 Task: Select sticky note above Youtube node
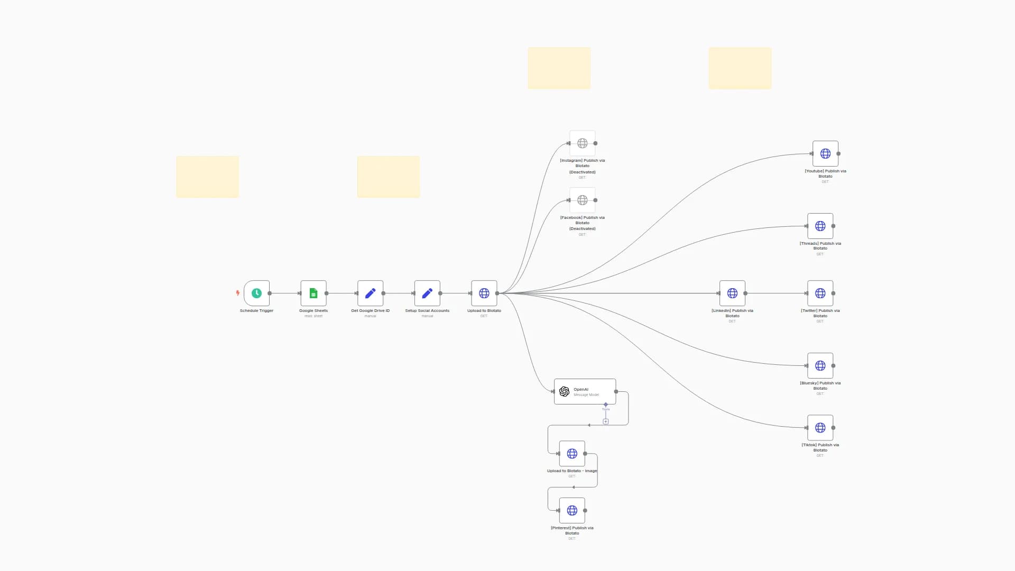[740, 68]
